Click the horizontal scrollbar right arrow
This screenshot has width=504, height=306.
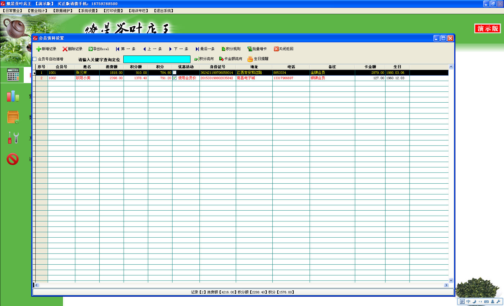[x=446, y=285]
